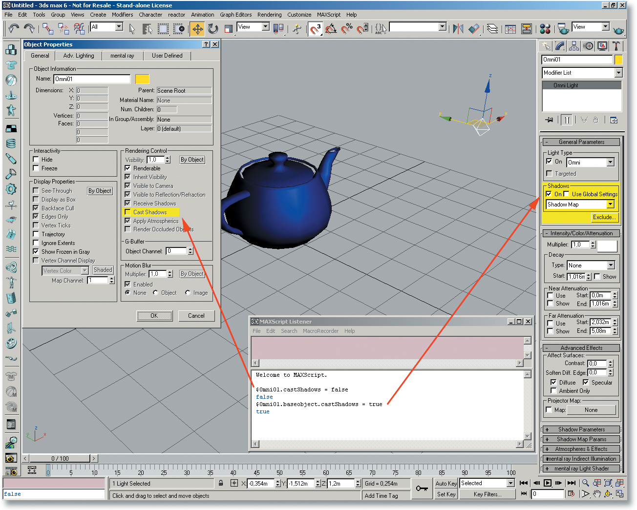
Task: Open the Modifier List dropdown
Action: click(618, 73)
